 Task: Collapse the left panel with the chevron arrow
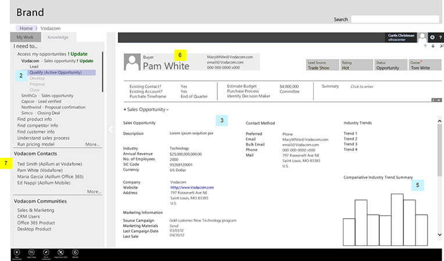click(110, 130)
